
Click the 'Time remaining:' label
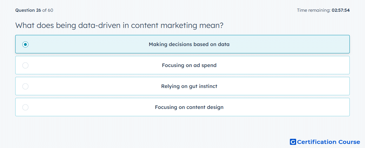point(314,10)
